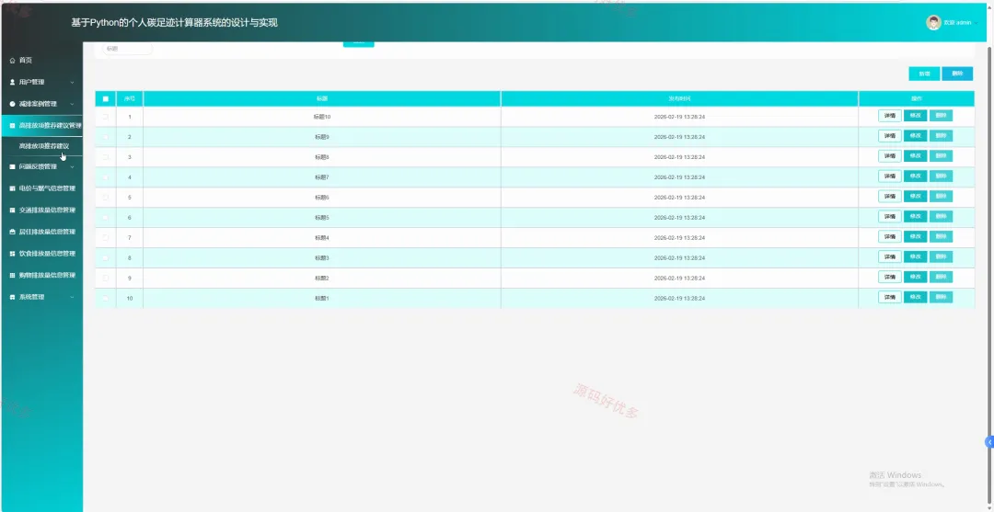Check the box for row 标题10

[x=105, y=117]
